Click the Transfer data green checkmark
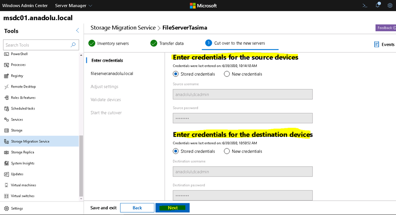 153,43
